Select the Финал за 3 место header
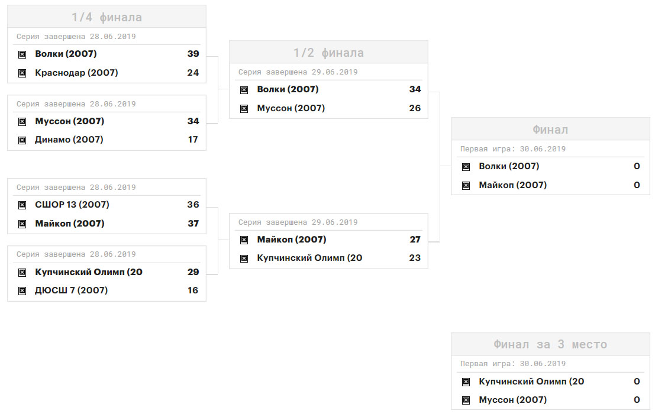The height and width of the screenshot is (417, 655). tap(551, 344)
